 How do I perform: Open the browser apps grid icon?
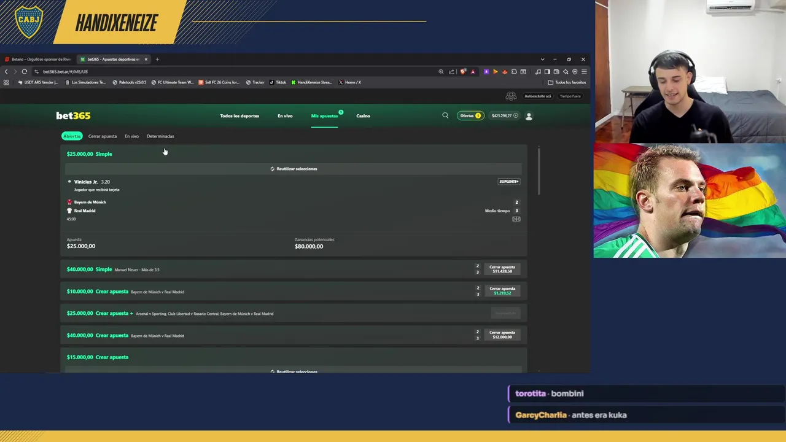[6, 82]
